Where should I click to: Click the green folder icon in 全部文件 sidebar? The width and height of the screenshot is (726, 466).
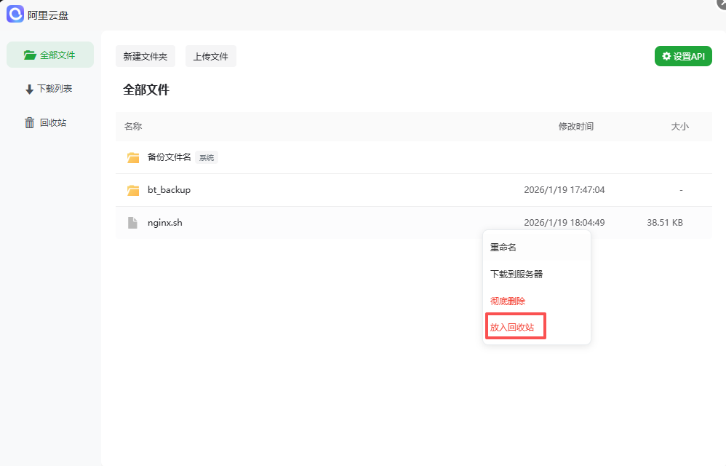click(x=28, y=54)
